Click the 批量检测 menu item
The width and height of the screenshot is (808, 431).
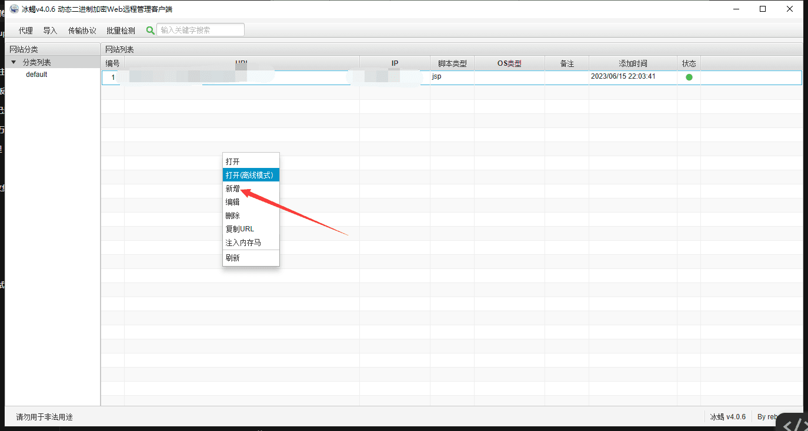coord(121,31)
